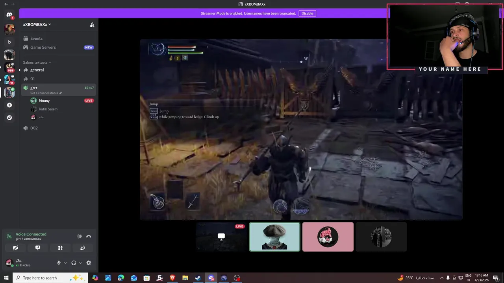The image size is (504, 283).
Task: Open Discord Direct Messages home icon
Action: point(9,15)
